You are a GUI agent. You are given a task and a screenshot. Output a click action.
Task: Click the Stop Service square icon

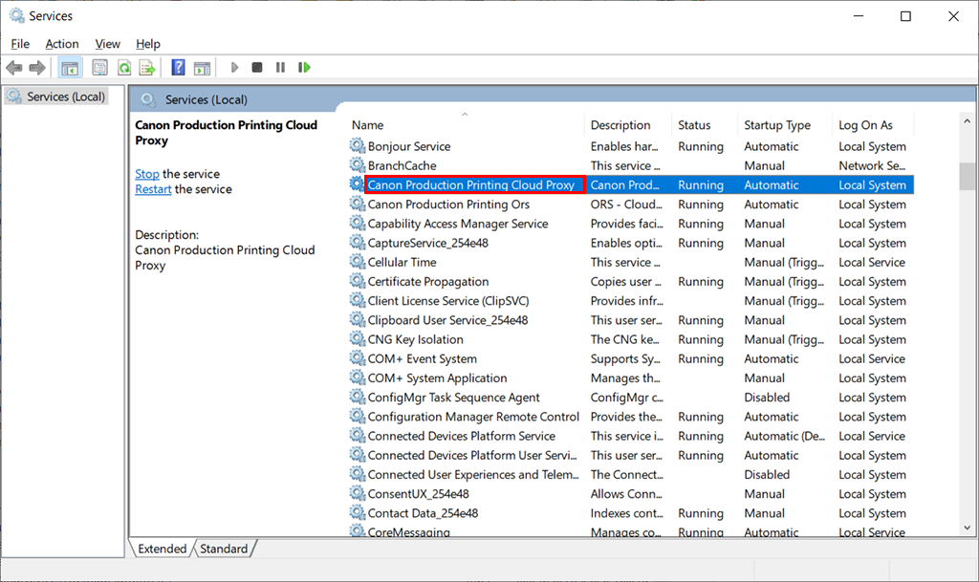point(257,68)
